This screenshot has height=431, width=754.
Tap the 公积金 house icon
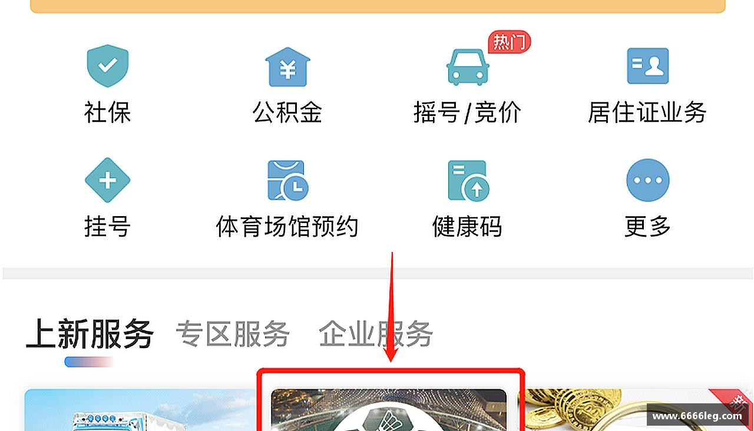[287, 67]
